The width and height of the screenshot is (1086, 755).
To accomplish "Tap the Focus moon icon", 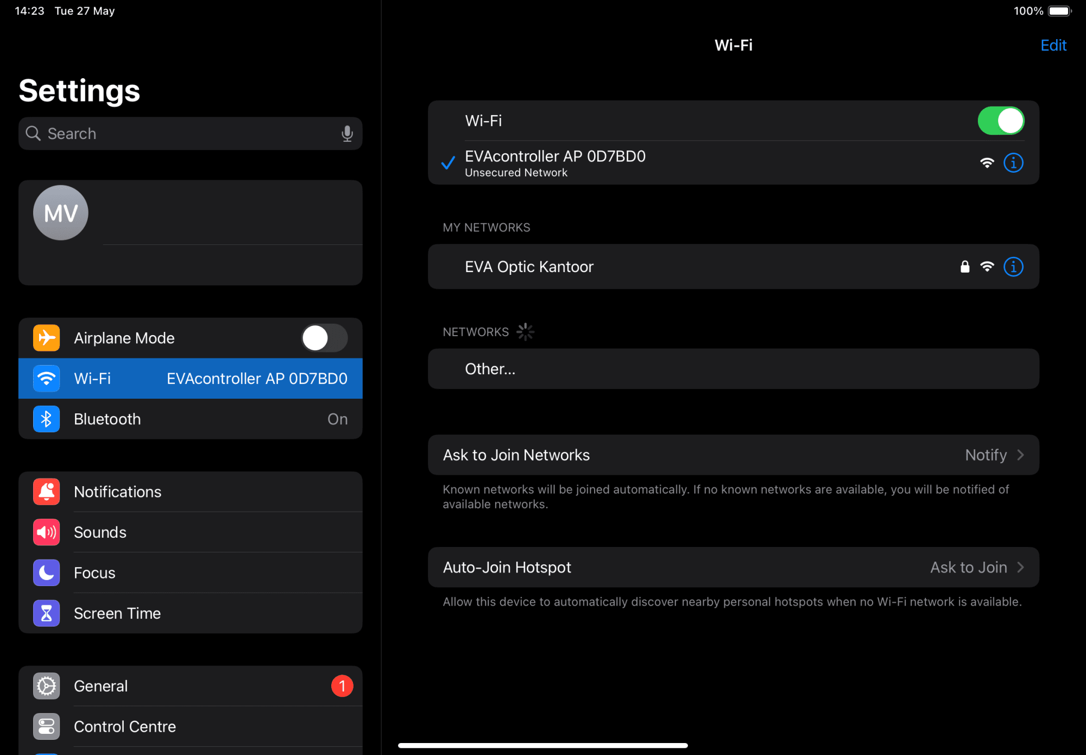I will click(x=47, y=573).
